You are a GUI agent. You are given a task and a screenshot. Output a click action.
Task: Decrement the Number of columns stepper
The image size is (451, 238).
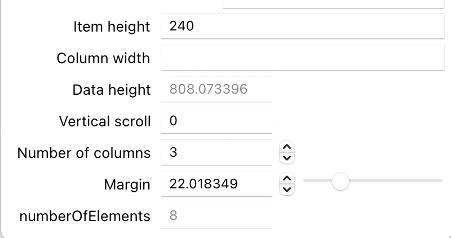288,157
